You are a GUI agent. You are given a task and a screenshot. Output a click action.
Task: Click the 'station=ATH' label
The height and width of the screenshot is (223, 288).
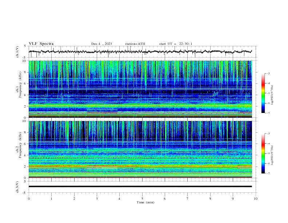(x=135, y=44)
